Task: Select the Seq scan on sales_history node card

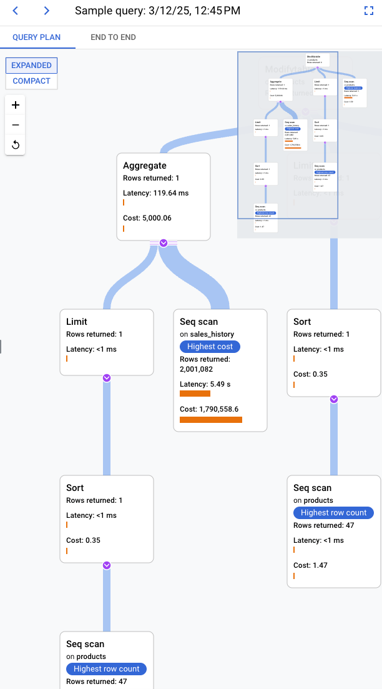Action: point(220,370)
